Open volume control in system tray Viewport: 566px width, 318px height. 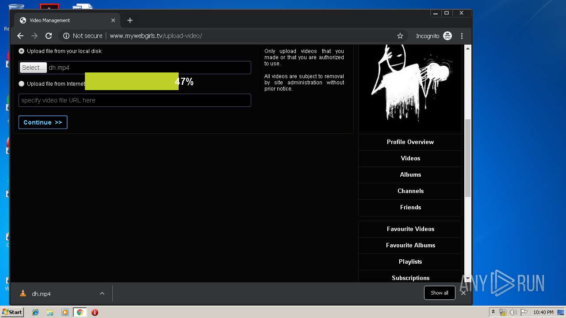click(513, 312)
